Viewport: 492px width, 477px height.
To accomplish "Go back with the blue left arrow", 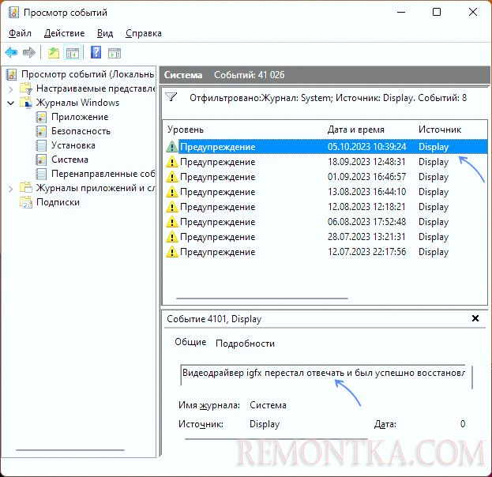I will 11,52.
